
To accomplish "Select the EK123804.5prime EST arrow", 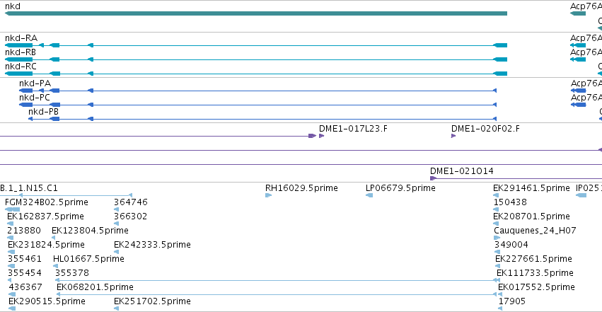I will (x=53, y=238).
